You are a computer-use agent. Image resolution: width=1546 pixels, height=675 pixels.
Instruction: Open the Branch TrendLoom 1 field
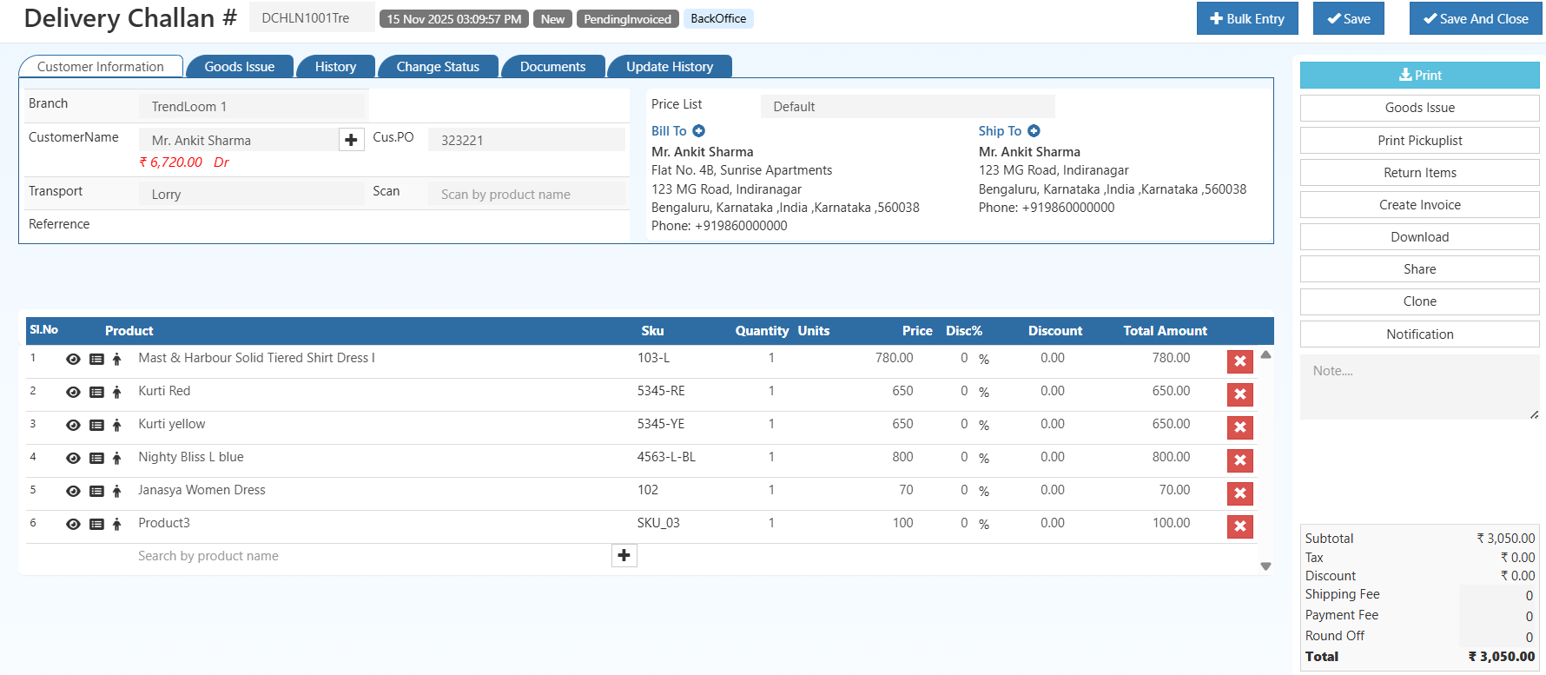coord(252,107)
